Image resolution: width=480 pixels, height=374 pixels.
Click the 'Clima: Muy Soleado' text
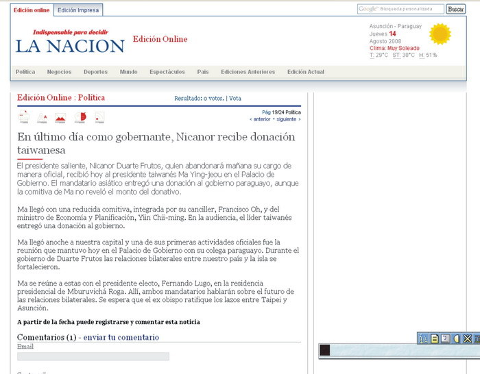click(394, 49)
